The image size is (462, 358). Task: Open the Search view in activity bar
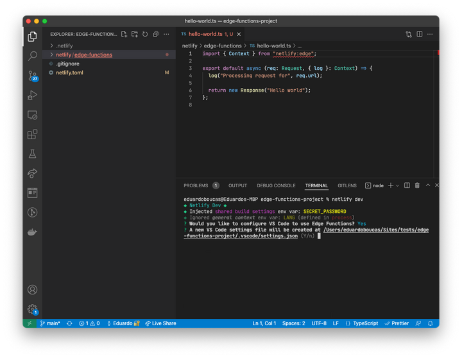point(32,56)
